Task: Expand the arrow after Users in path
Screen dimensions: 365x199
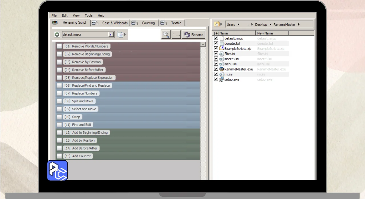Action: (x=238, y=24)
